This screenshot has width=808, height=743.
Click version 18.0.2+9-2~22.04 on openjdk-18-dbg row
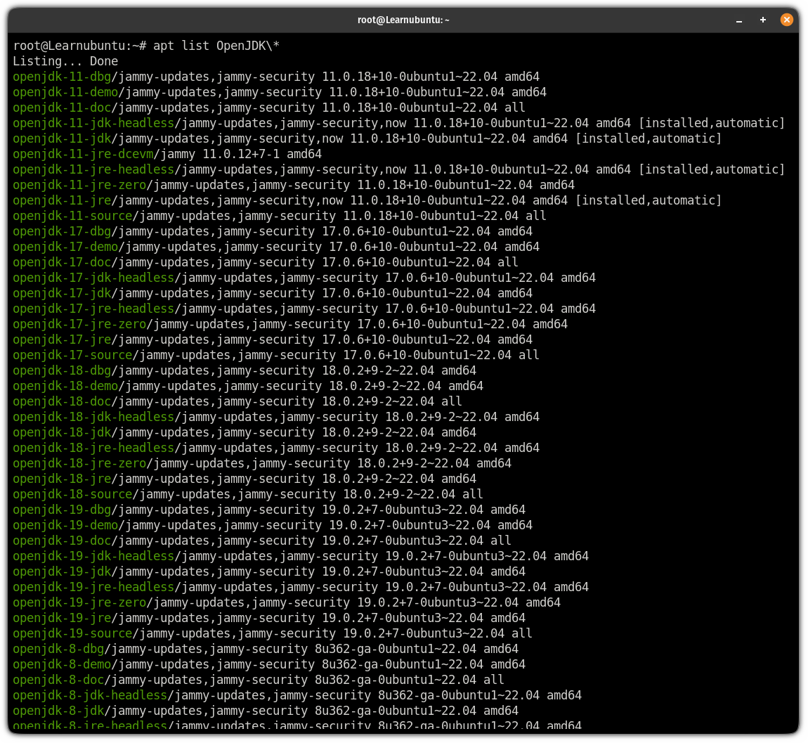(378, 370)
